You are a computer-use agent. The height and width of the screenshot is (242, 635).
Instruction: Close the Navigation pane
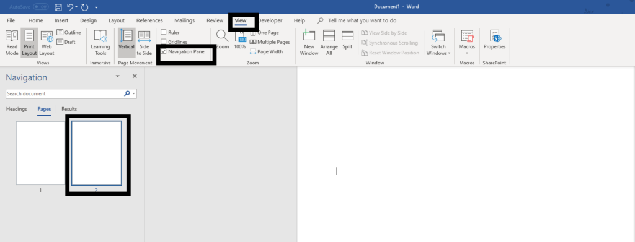(135, 76)
